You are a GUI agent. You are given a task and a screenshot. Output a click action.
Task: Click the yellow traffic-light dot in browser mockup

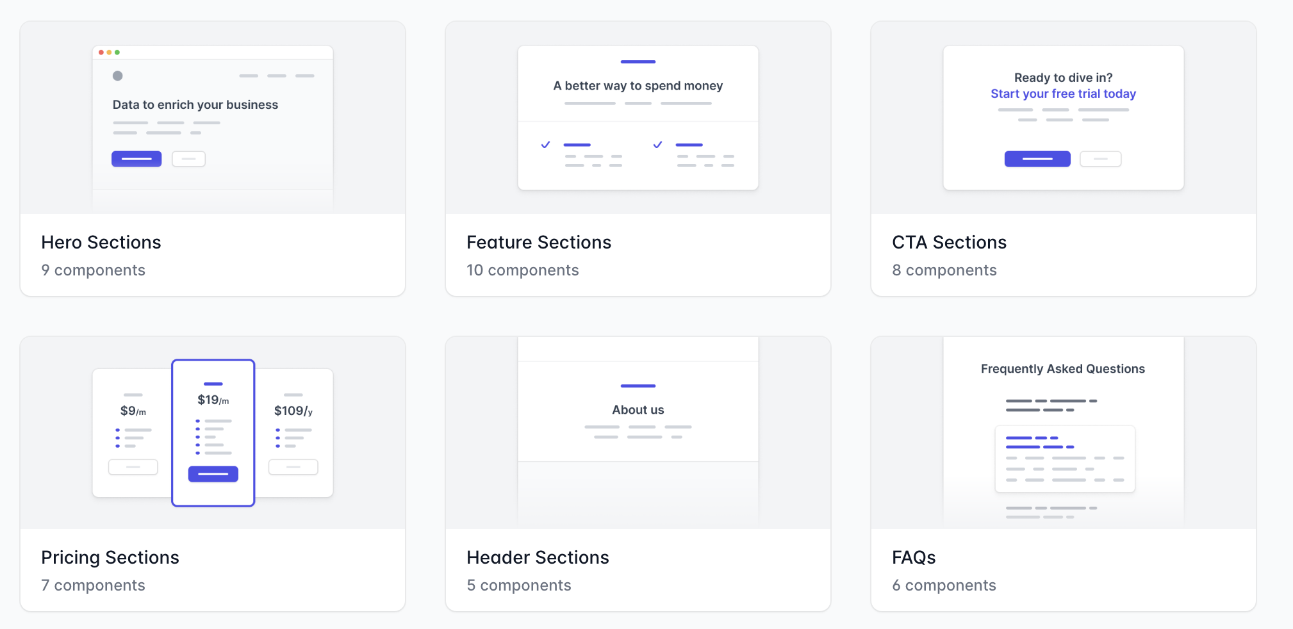(x=110, y=53)
